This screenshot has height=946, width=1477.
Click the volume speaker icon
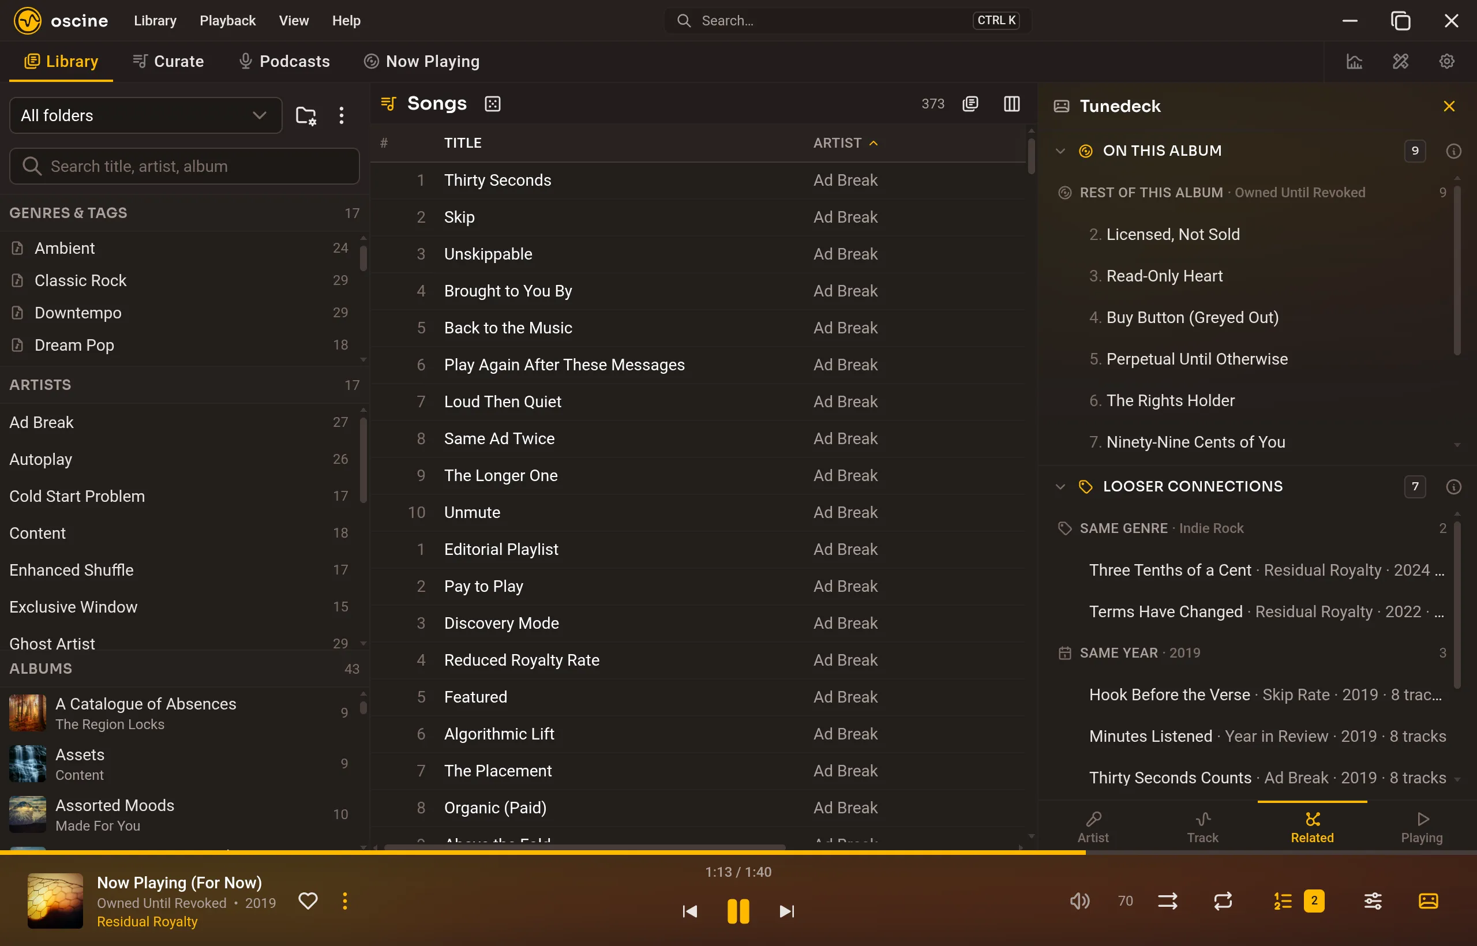[x=1079, y=901]
